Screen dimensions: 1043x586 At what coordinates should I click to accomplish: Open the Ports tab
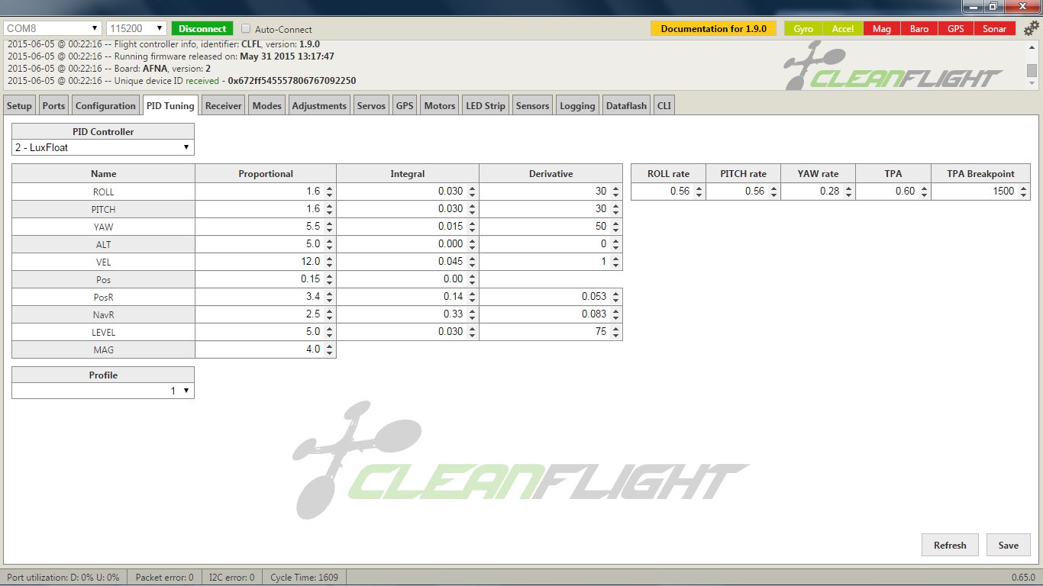coord(53,105)
